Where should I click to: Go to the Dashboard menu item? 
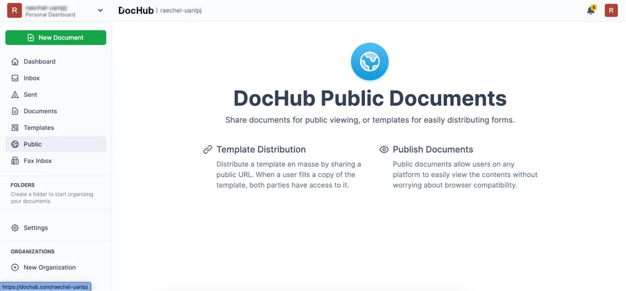point(56,61)
